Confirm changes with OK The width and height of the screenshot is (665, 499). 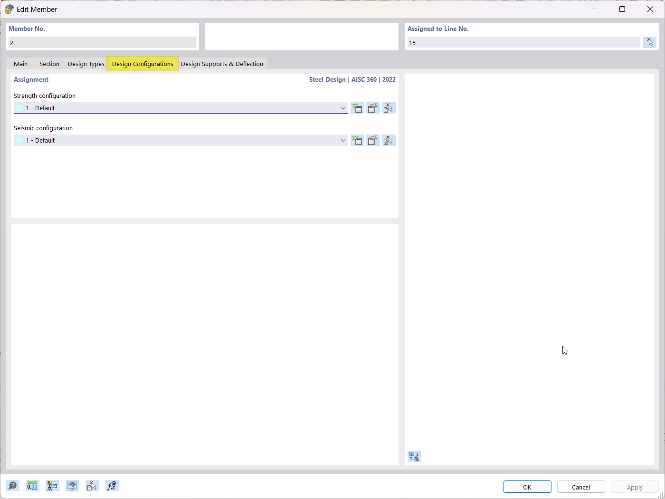(x=527, y=487)
